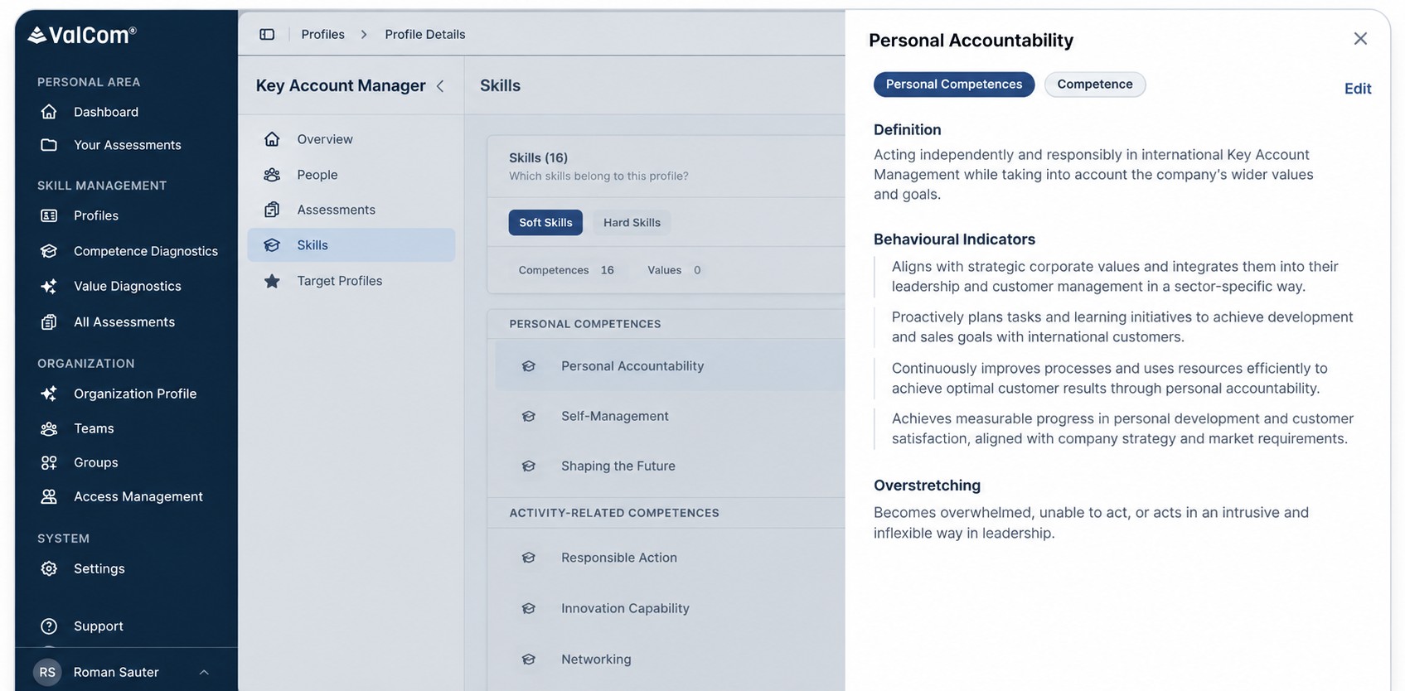Click the Edit link
Viewport: 1405px width, 691px height.
click(1358, 89)
